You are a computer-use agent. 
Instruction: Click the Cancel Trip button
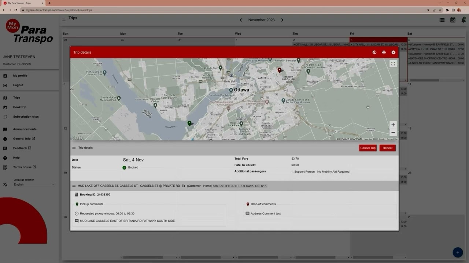coord(368,148)
